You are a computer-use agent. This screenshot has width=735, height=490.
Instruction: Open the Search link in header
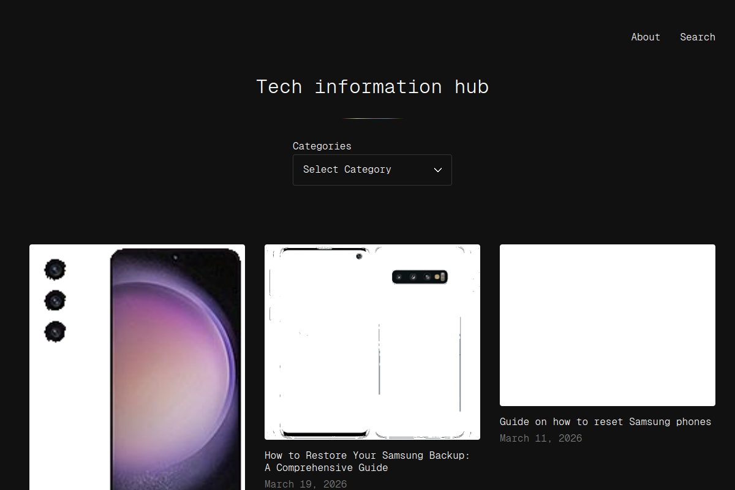pyautogui.click(x=698, y=37)
